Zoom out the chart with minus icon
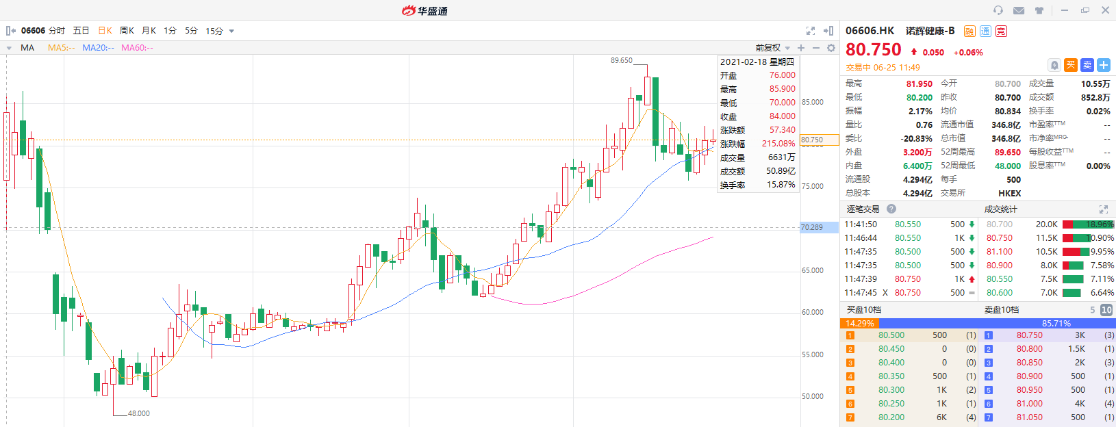Screen dimensions: 1116x427 tap(816, 48)
